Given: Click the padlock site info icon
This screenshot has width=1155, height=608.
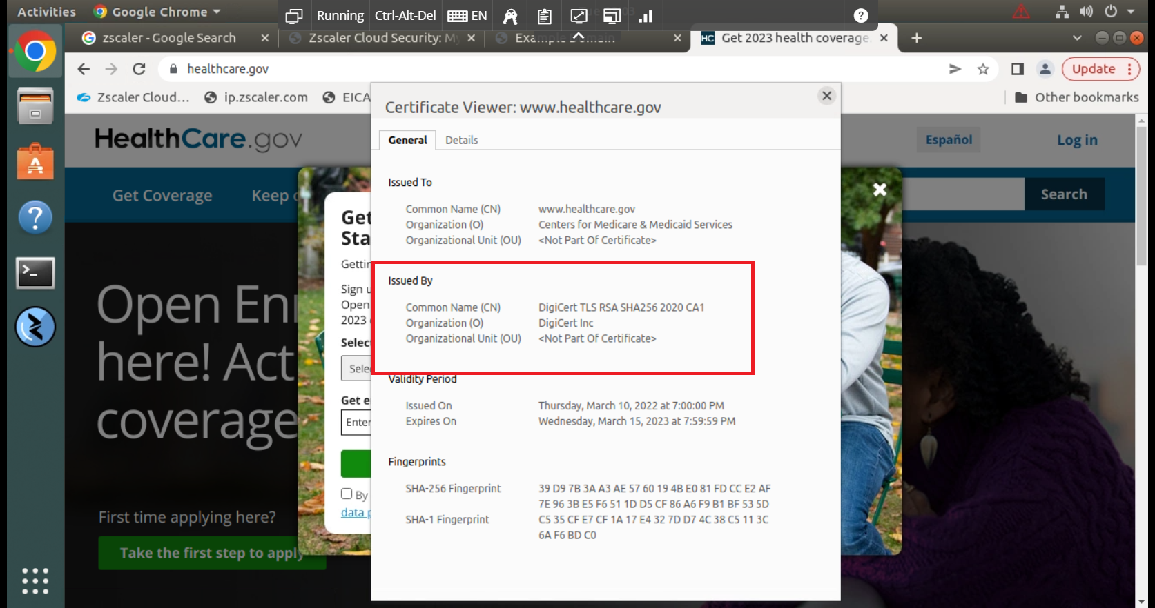Looking at the screenshot, I should [x=173, y=69].
